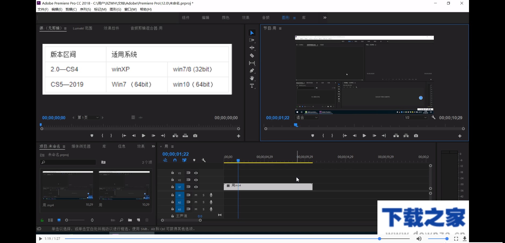The width and height of the screenshot is (505, 243).
Task: Open the 颜色 workspace
Action: pos(226,18)
